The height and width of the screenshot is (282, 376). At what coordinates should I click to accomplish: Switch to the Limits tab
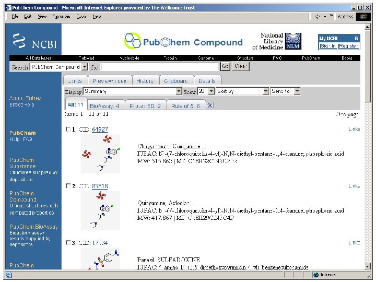[75, 80]
